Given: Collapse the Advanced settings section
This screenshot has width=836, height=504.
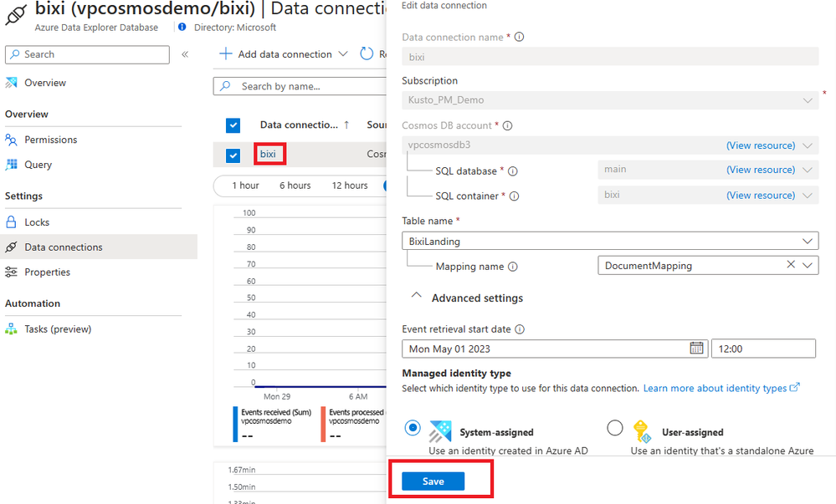Looking at the screenshot, I should pyautogui.click(x=417, y=296).
